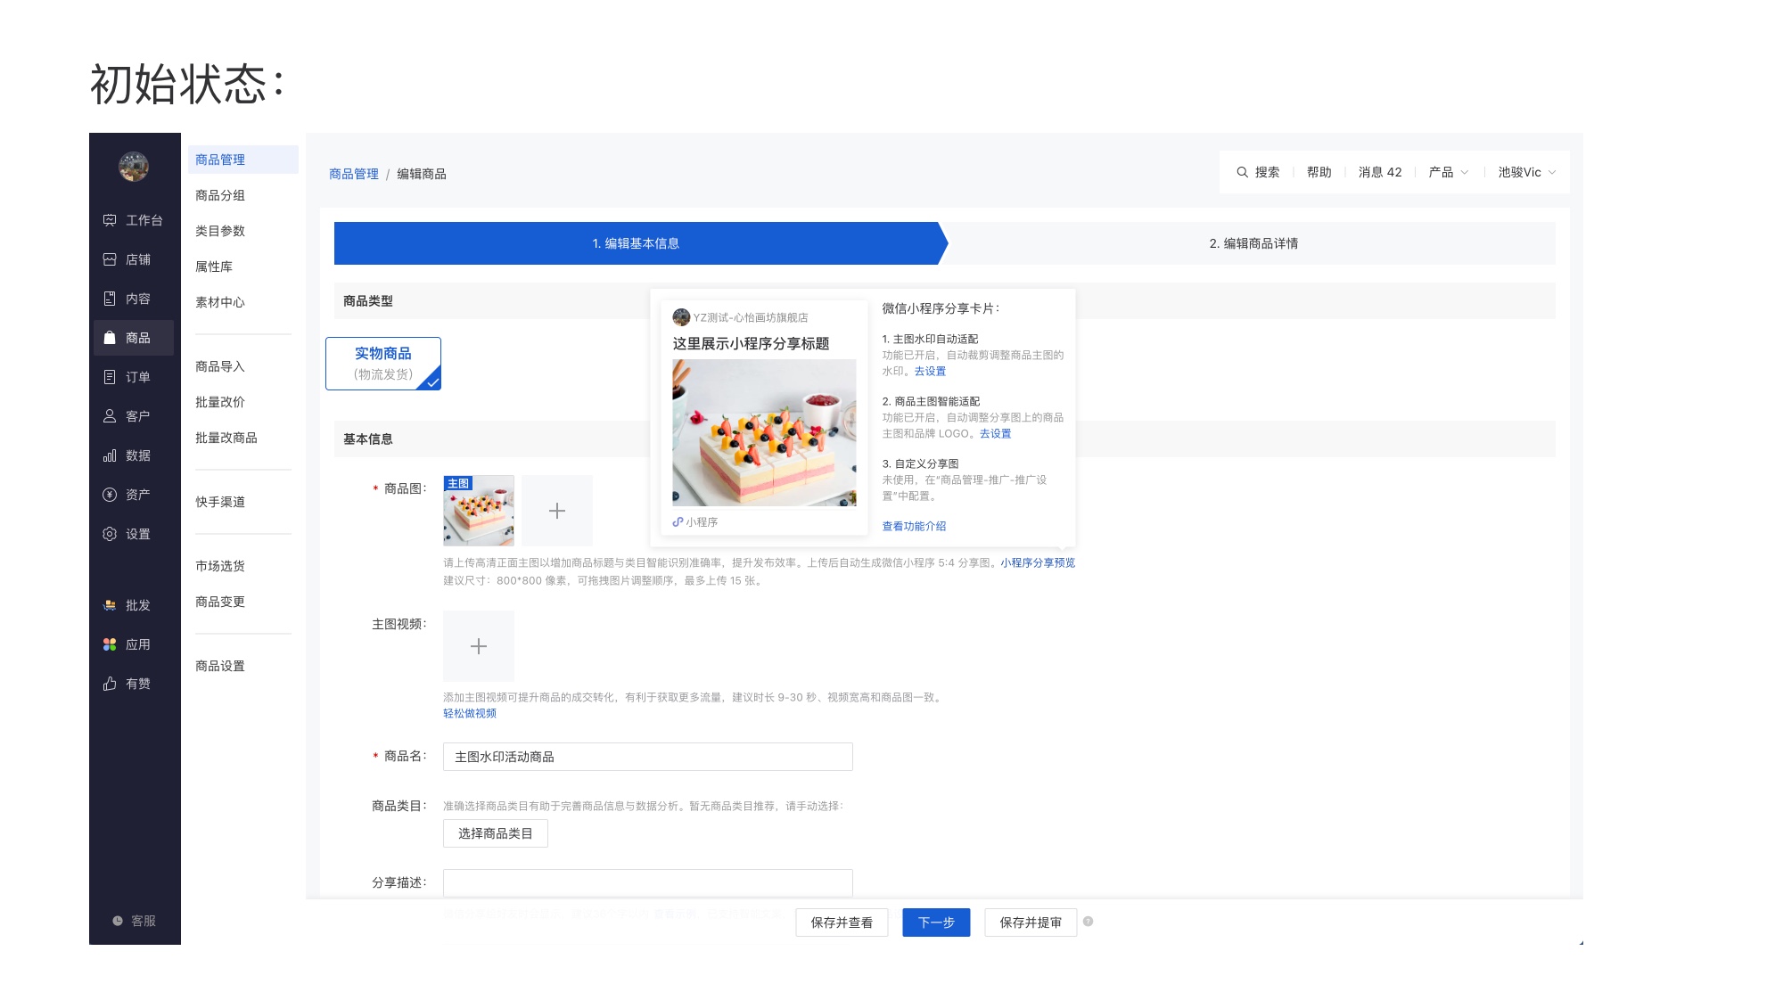Click the search magnifier in the top bar
1783x984 pixels.
pyautogui.click(x=1242, y=172)
